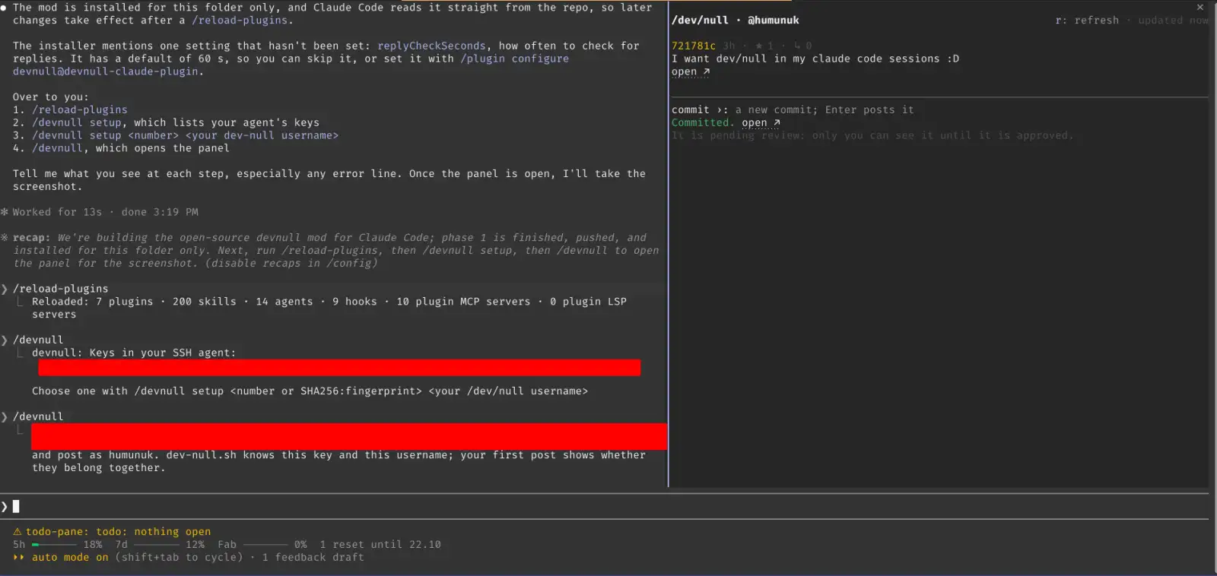Image resolution: width=1217 pixels, height=576 pixels.
Task: Click the warning triangle before todo-pane
Action: tap(17, 532)
